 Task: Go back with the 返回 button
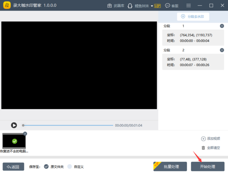point(14,167)
